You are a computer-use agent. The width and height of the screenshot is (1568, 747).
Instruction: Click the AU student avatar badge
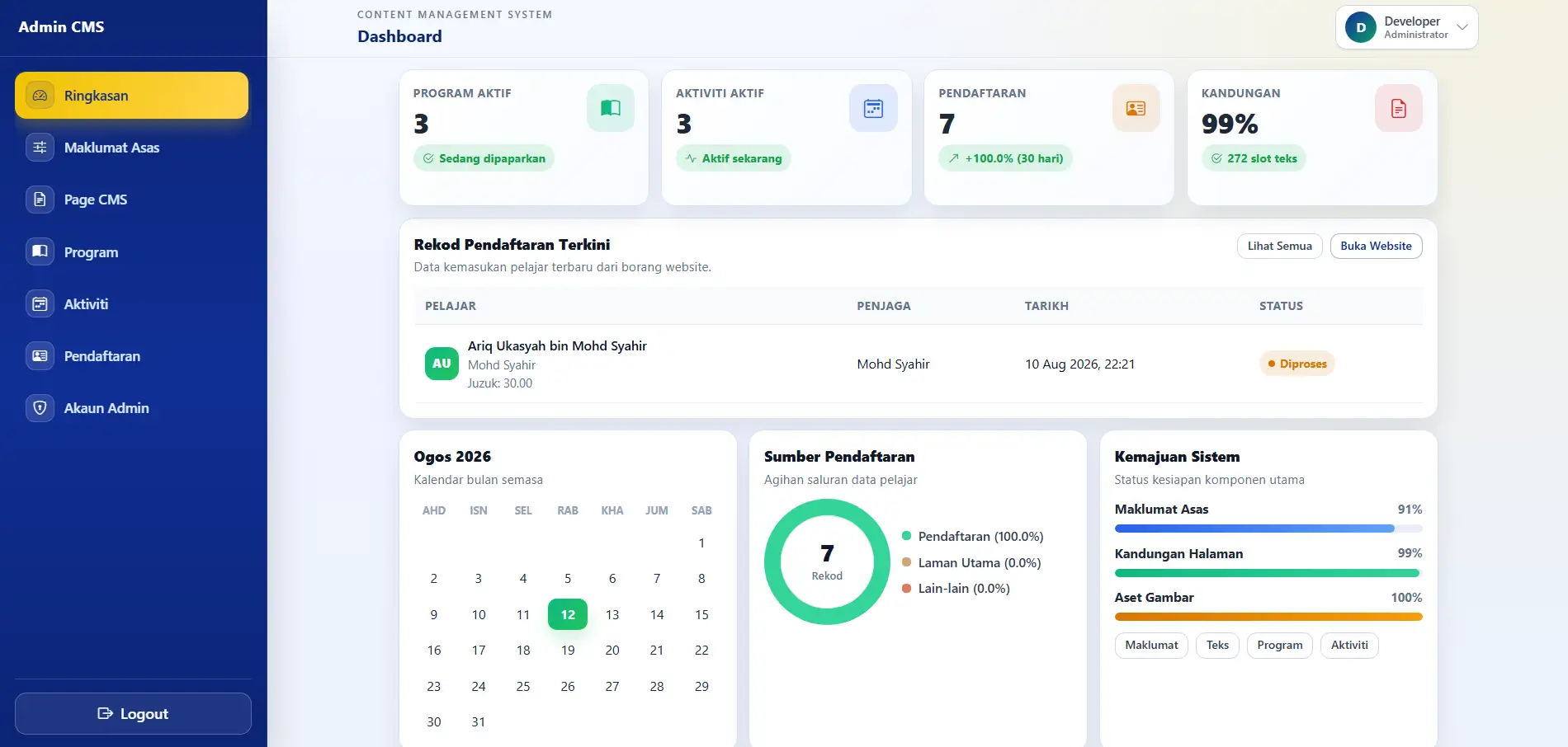[x=442, y=364]
